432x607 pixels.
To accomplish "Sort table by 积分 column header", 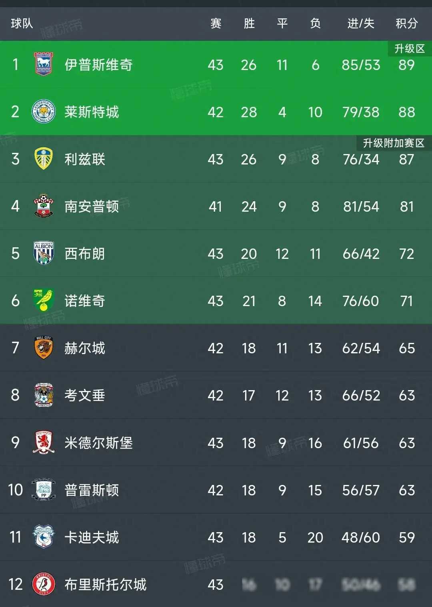I will click(x=407, y=24).
